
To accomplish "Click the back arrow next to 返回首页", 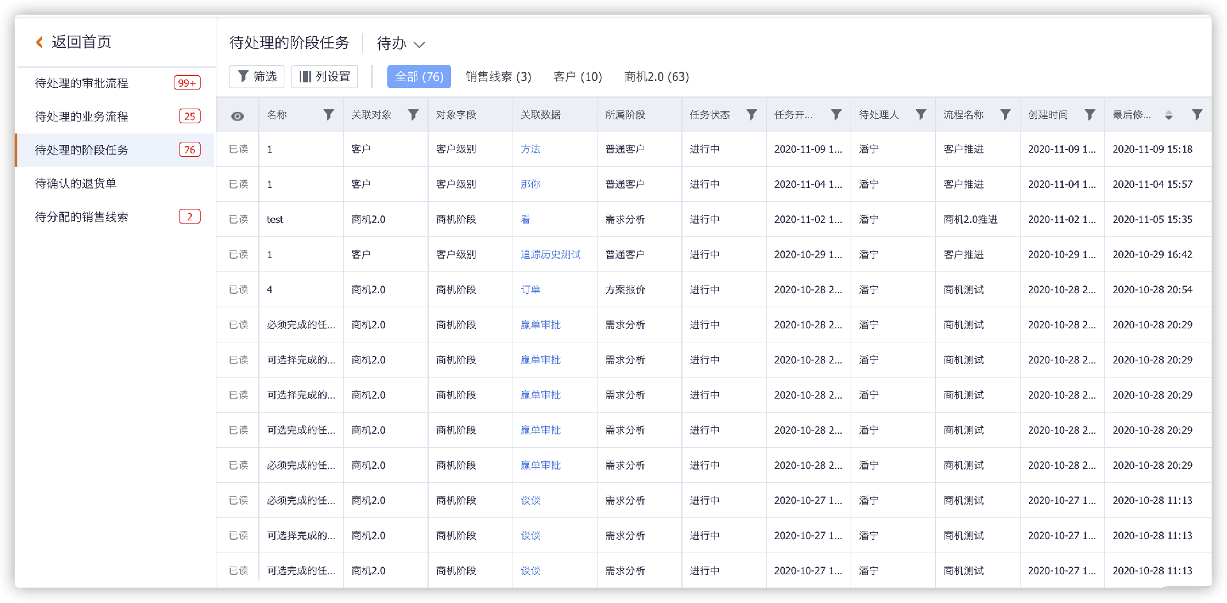I will [x=40, y=42].
